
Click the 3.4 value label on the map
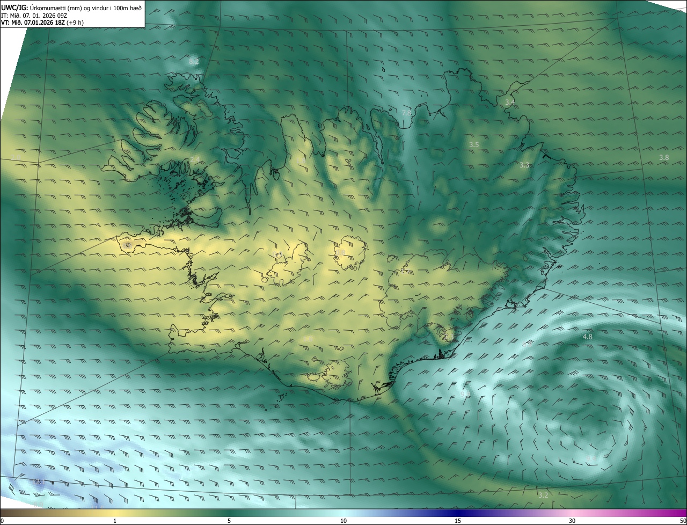(510, 102)
